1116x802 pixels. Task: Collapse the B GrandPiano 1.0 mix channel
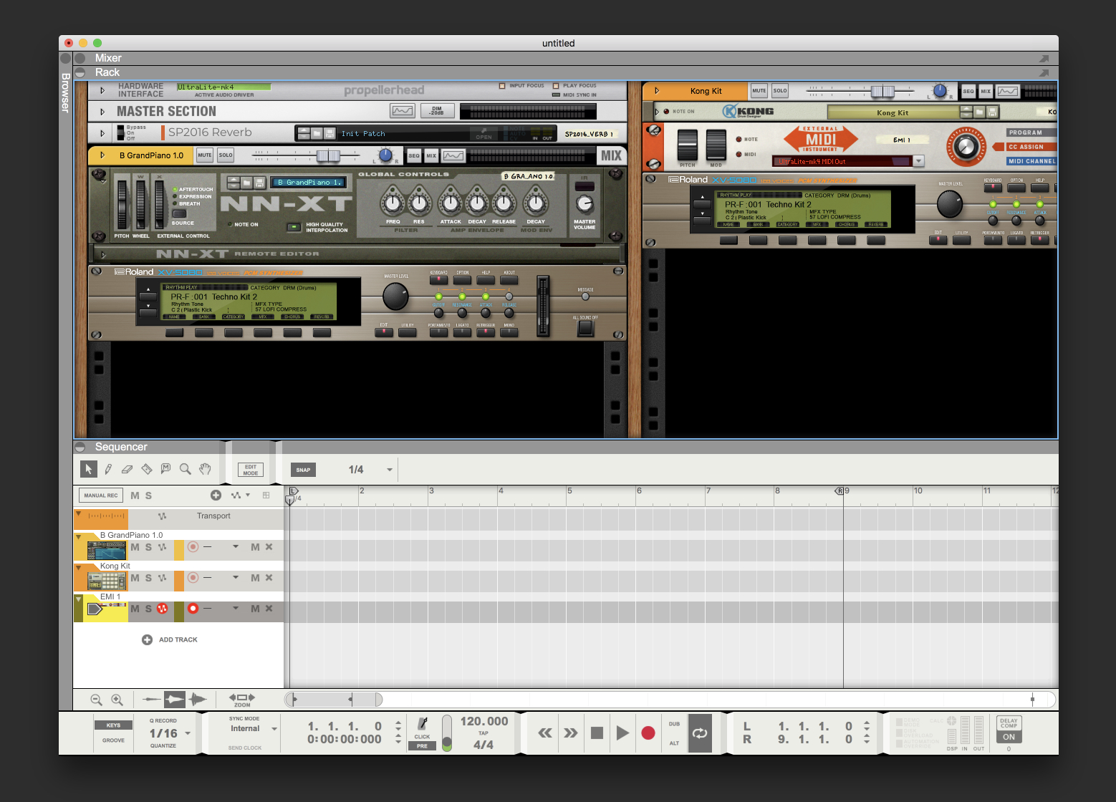click(102, 155)
